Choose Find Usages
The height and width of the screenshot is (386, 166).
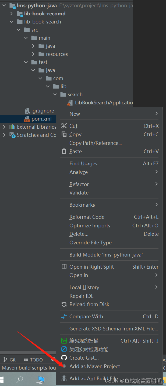(x=83, y=163)
